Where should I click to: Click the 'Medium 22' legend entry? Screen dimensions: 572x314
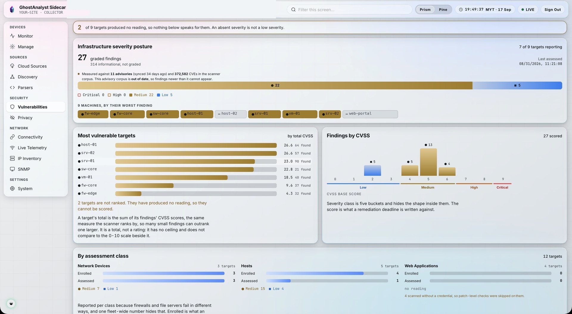point(141,95)
